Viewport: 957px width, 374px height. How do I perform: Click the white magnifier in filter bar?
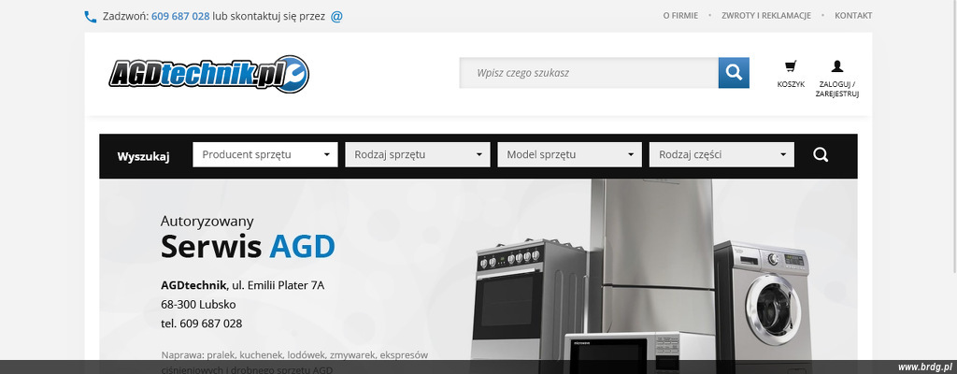coord(821,155)
